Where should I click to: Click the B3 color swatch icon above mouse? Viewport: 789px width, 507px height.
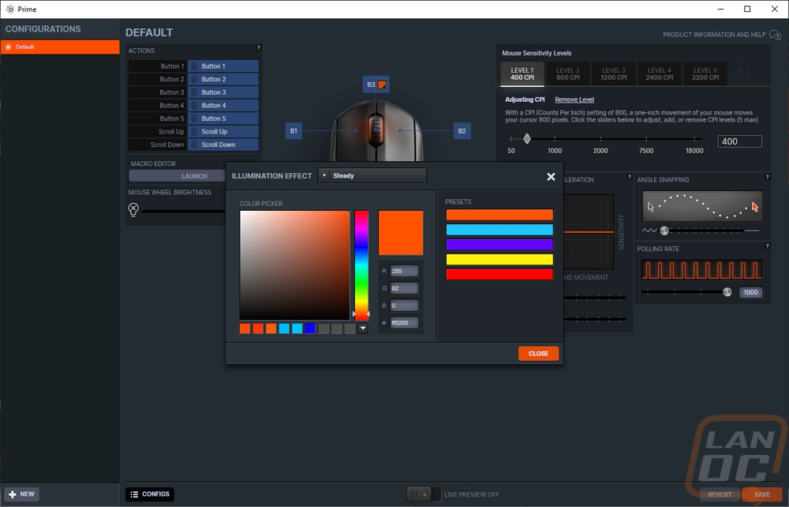coord(382,84)
